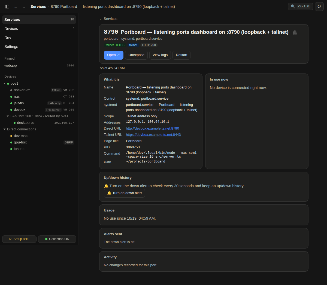Open Devices in the sidebar

(39, 29)
